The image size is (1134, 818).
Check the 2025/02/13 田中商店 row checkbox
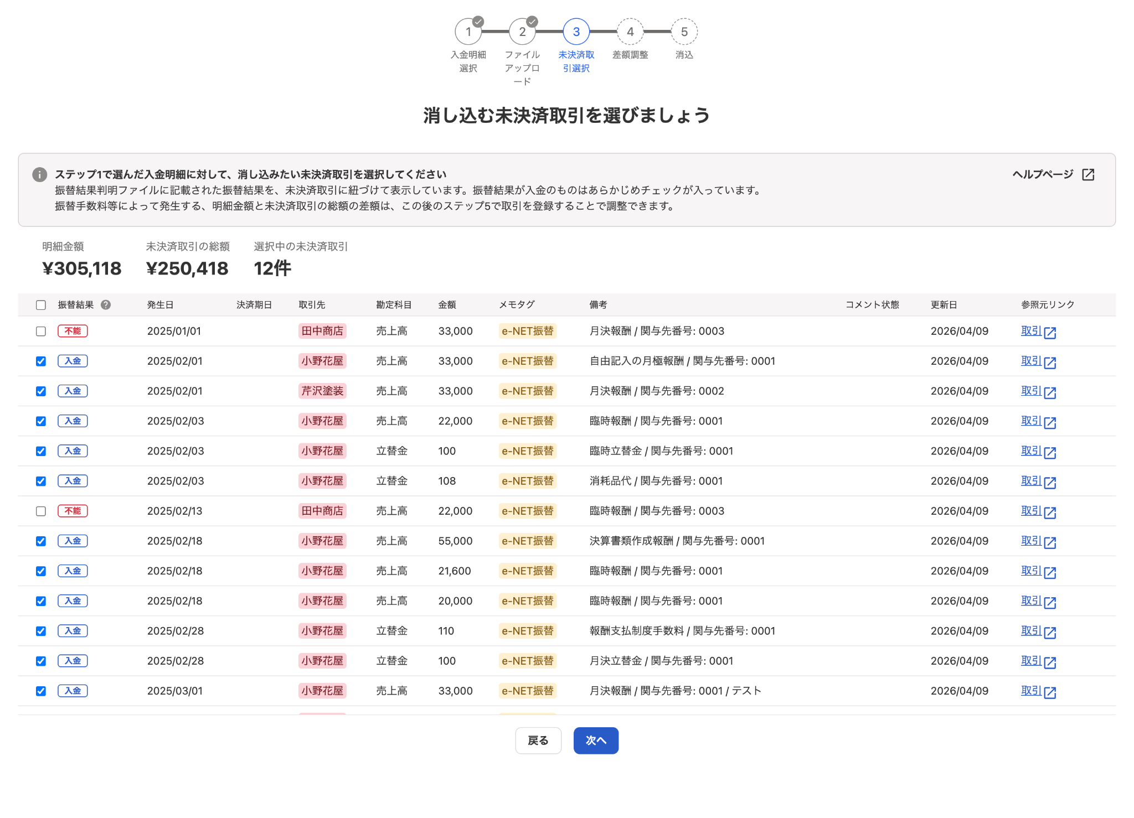pos(41,511)
